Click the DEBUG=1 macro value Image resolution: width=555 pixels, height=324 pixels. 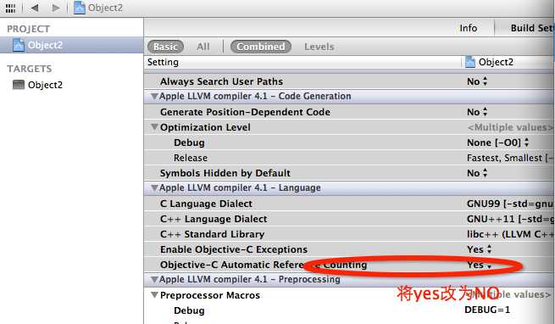pyautogui.click(x=487, y=310)
